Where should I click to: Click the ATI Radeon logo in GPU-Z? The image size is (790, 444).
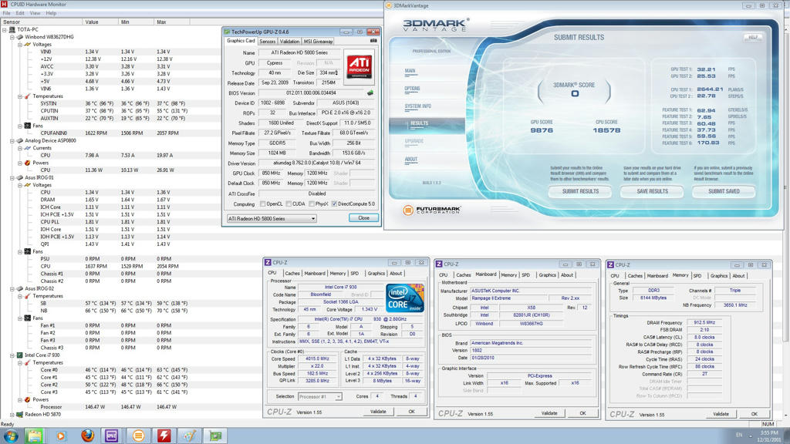(360, 66)
